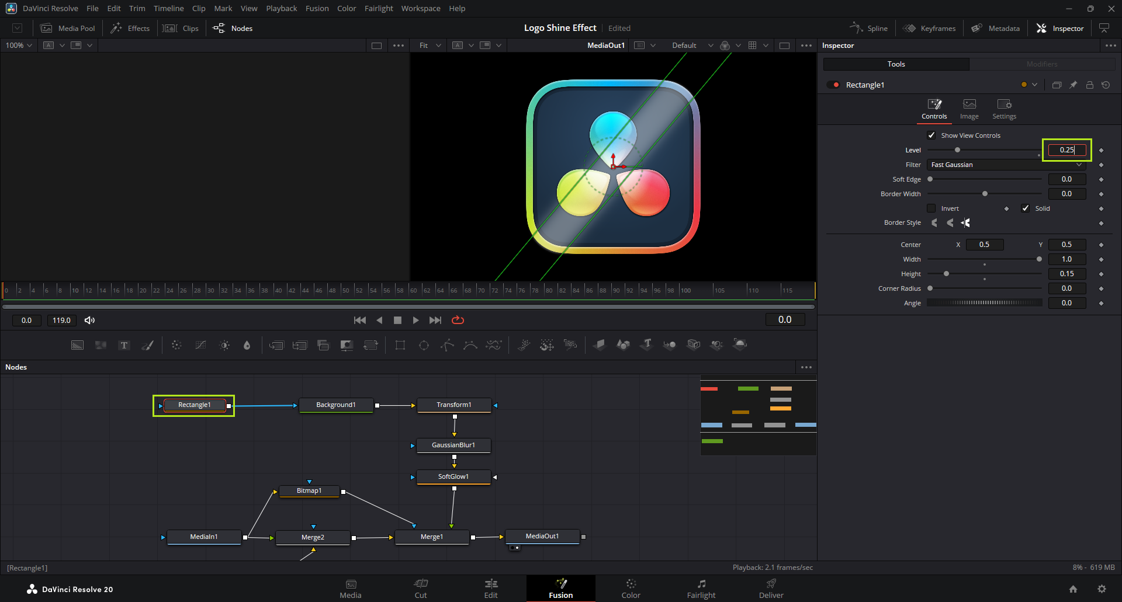Open the Media Pool panel
The height and width of the screenshot is (602, 1122).
68,28
